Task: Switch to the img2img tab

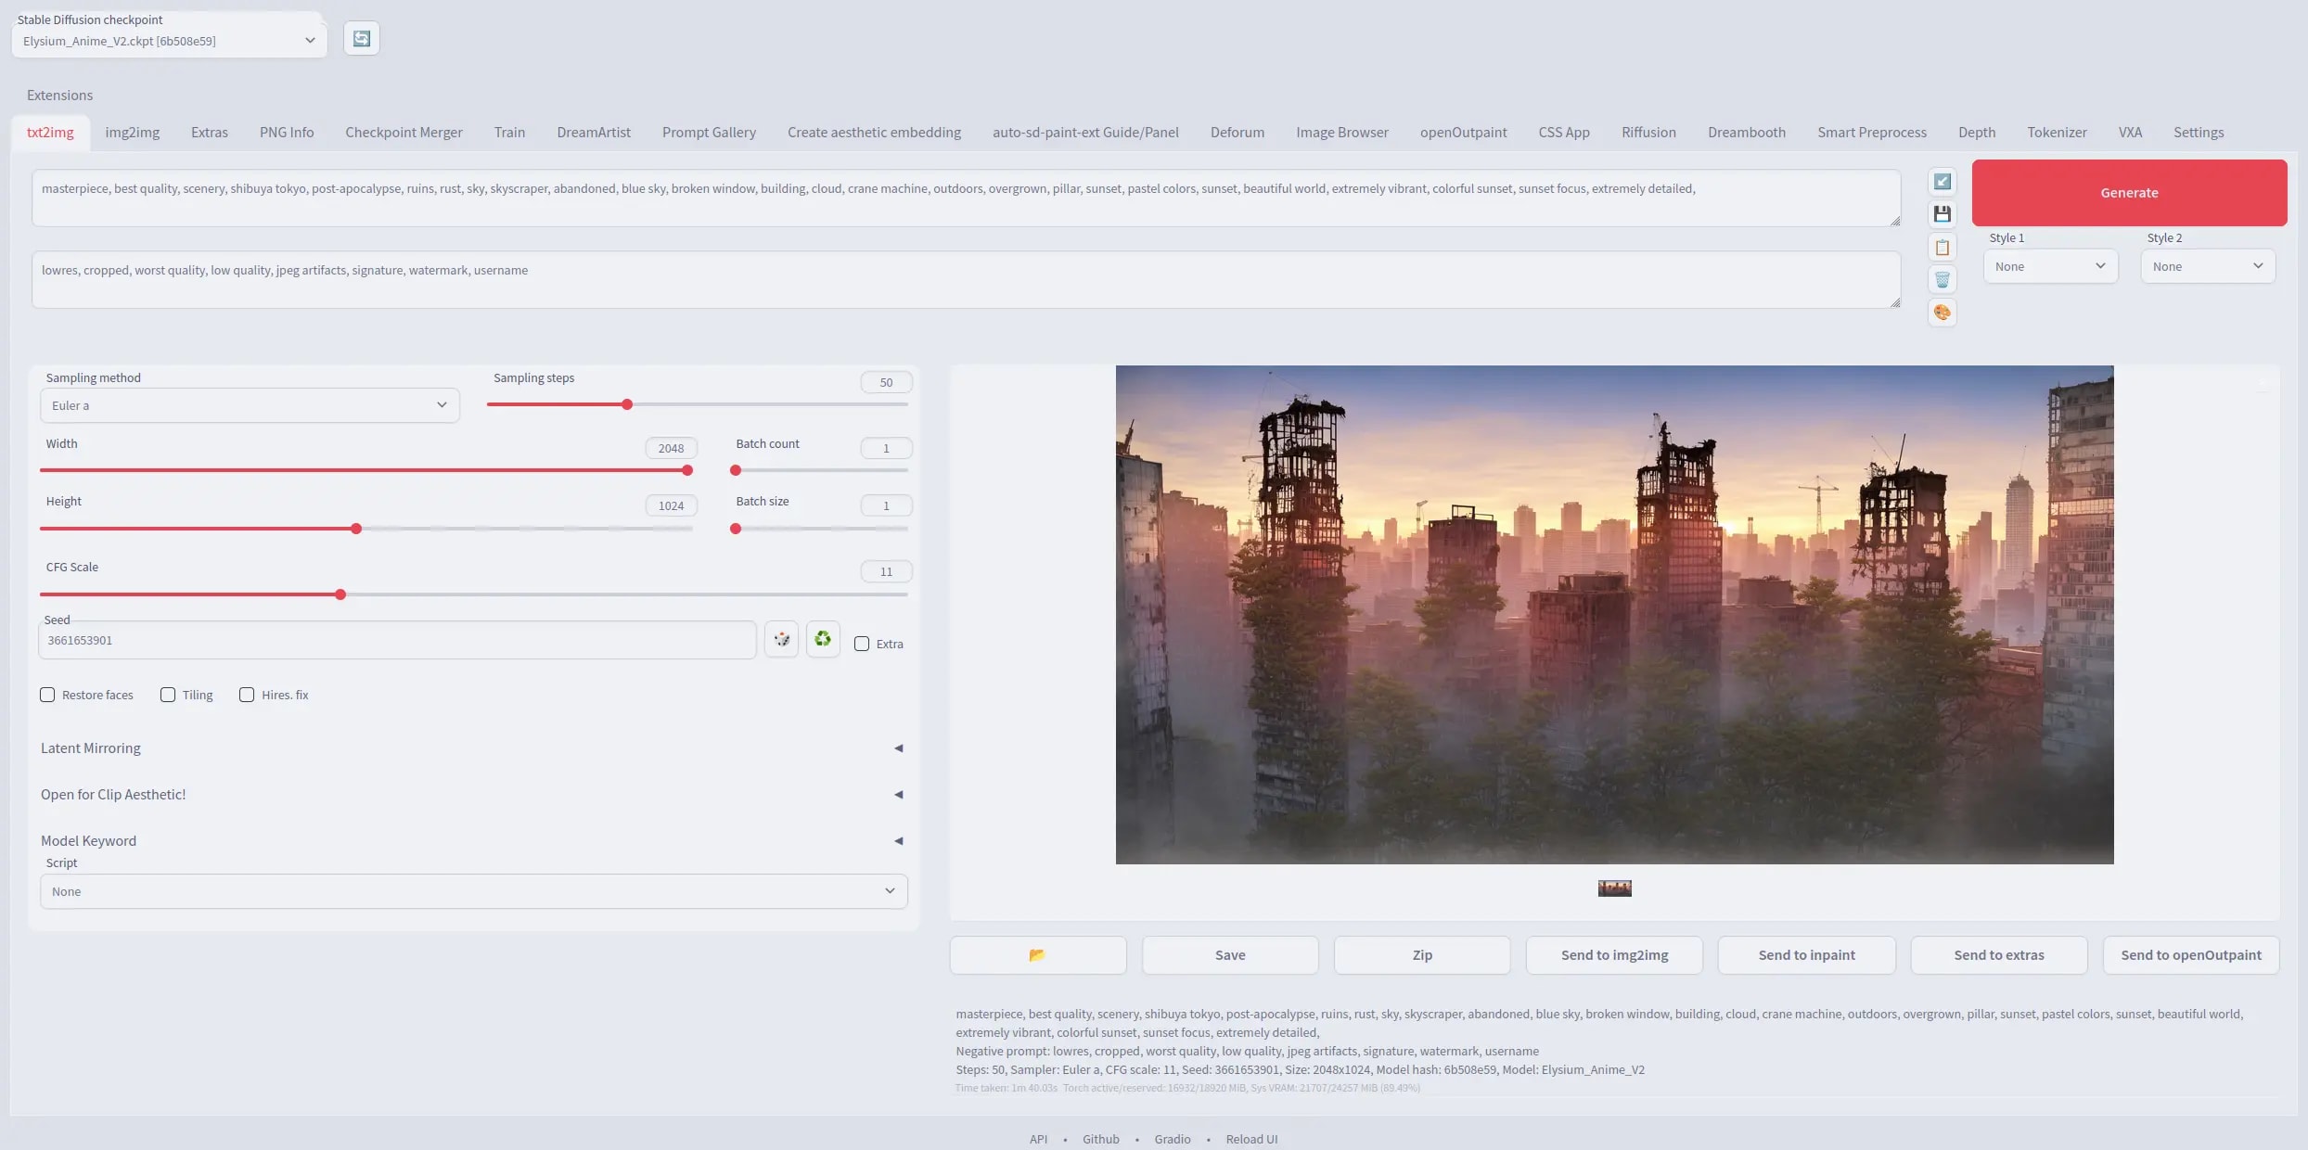Action: pos(131,133)
